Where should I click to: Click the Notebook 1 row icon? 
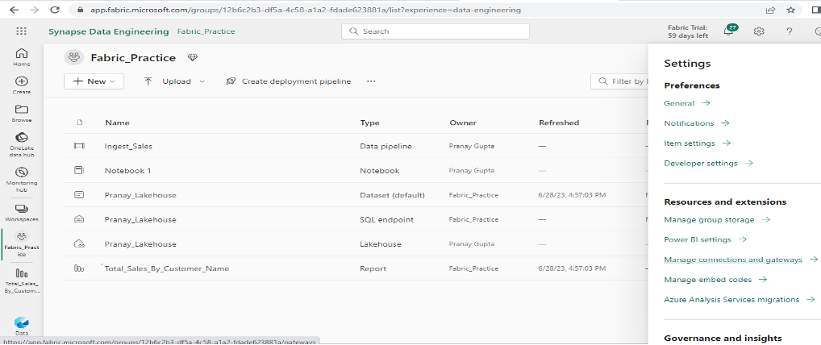coord(79,171)
